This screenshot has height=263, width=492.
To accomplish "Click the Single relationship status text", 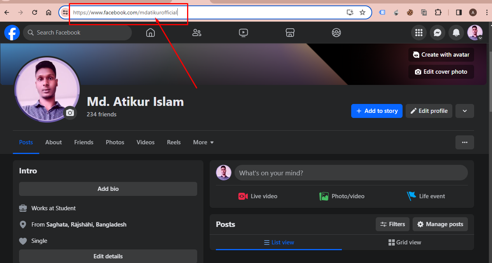I will [x=39, y=241].
